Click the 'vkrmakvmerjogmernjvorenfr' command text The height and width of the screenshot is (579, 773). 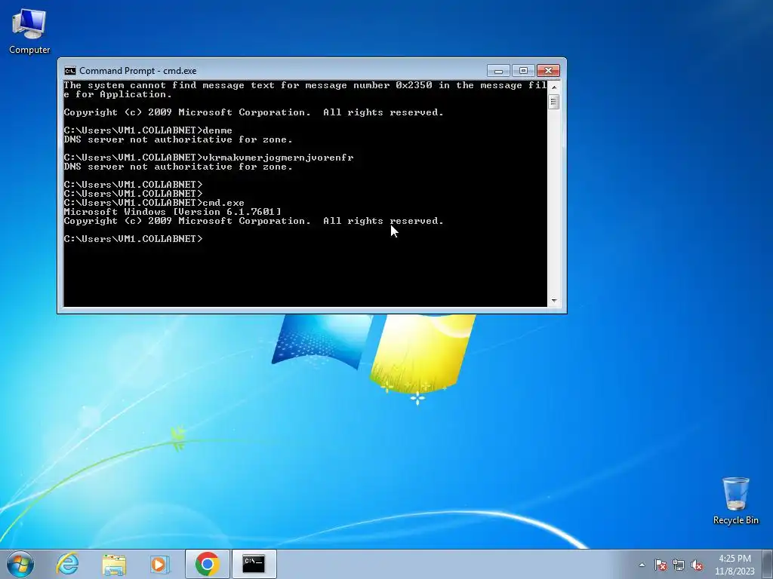(278, 158)
